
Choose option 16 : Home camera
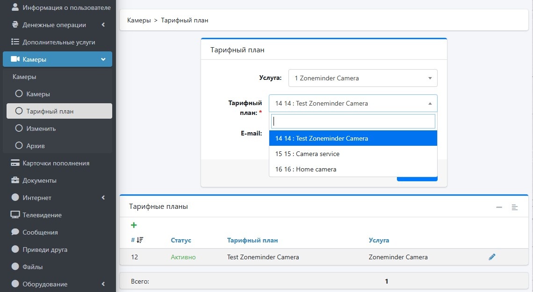pyautogui.click(x=353, y=169)
